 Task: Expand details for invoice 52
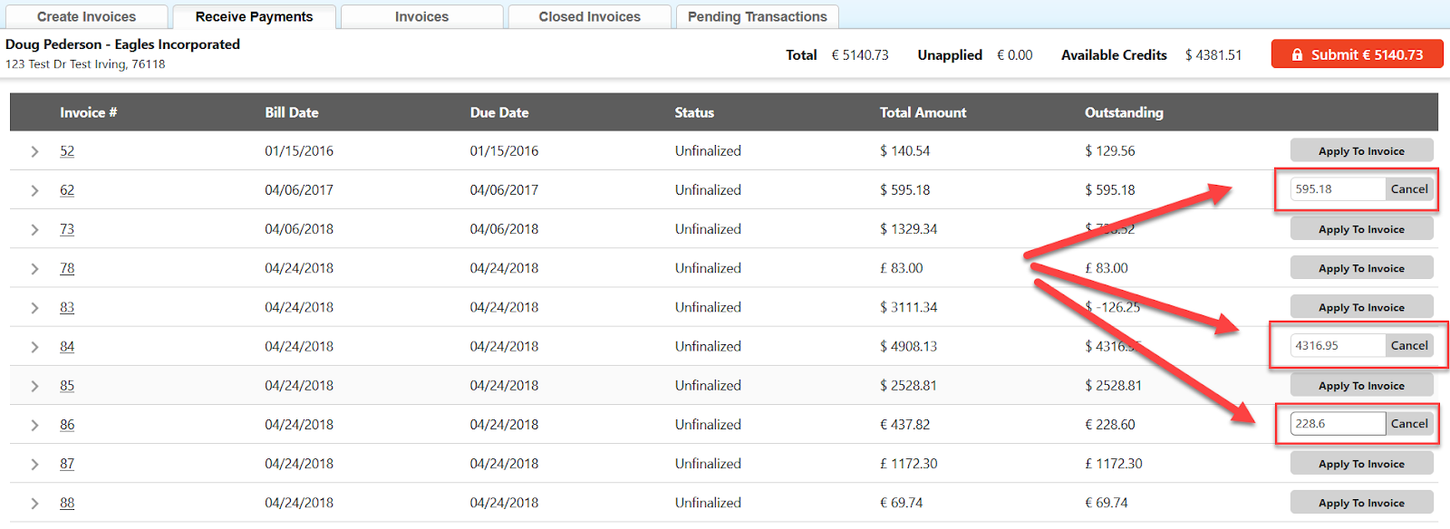coord(34,150)
